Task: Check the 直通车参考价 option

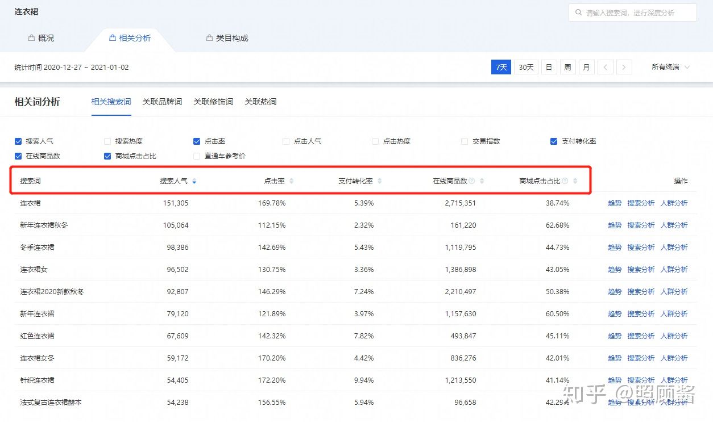Action: click(x=196, y=156)
